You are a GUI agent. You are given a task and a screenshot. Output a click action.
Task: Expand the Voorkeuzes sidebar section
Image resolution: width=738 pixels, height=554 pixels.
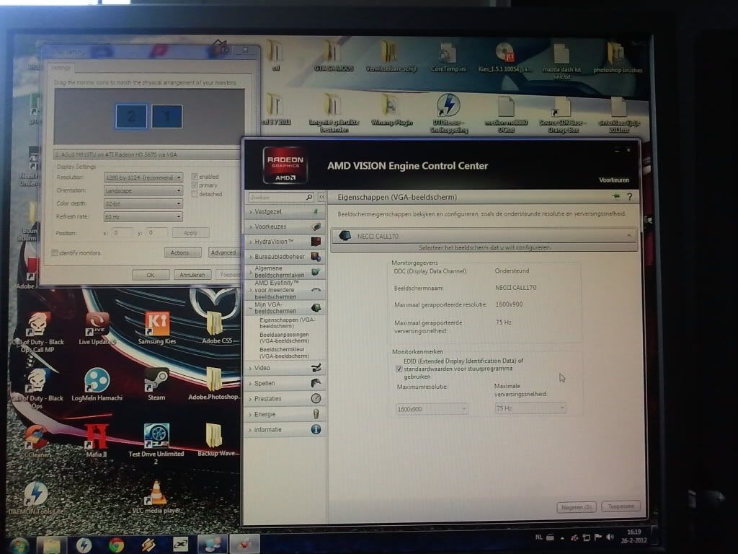(285, 227)
